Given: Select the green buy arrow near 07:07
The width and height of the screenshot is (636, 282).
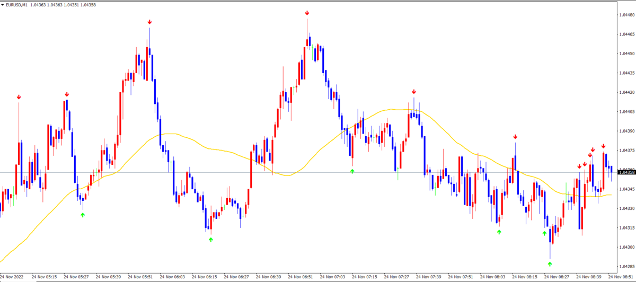Looking at the screenshot, I should tap(352, 171).
